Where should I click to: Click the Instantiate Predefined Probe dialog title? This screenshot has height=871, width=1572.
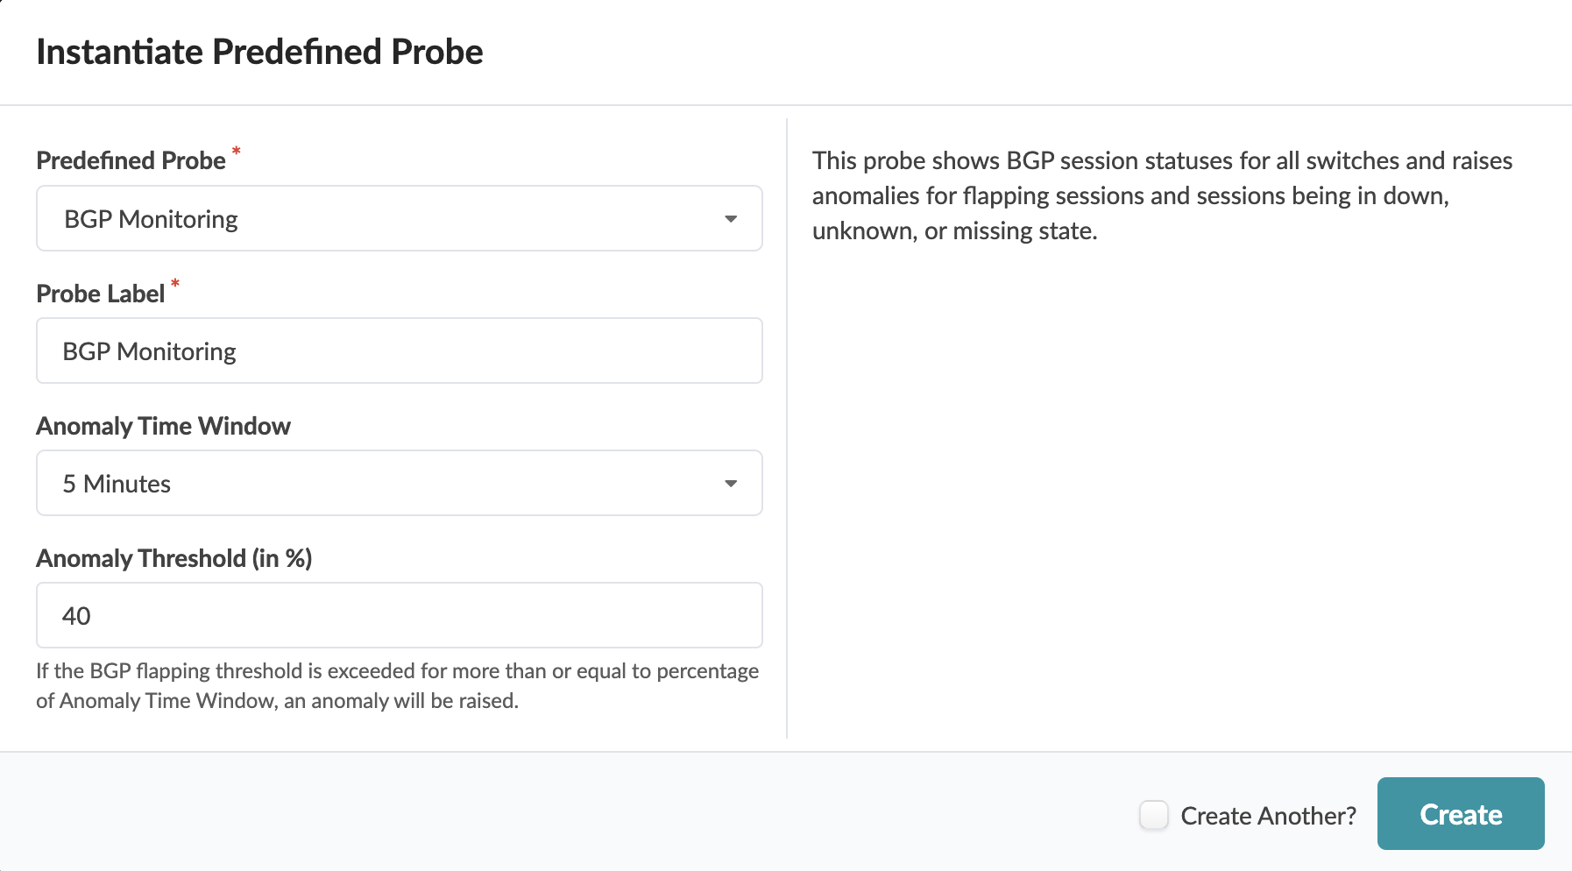coord(259,52)
